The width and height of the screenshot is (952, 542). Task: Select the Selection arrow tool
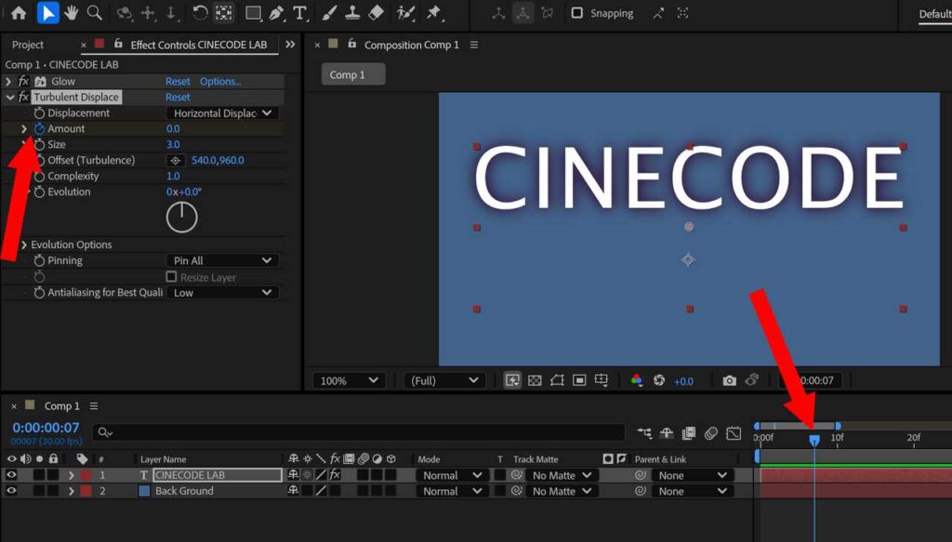tap(47, 13)
